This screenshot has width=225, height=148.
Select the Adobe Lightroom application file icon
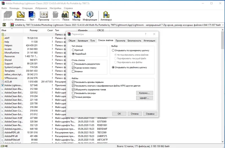3,85
